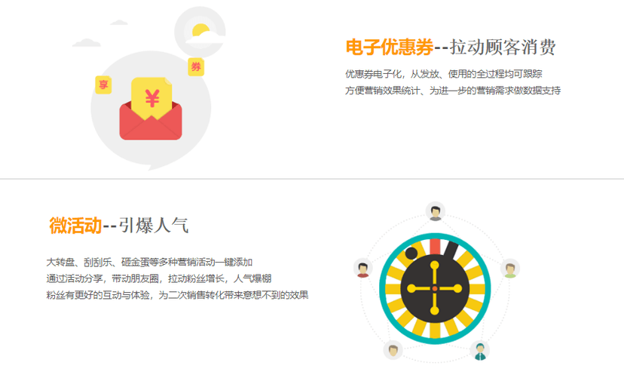624x375 pixels.
Task: Click the 引爆人气 heading text
Action: 153,226
